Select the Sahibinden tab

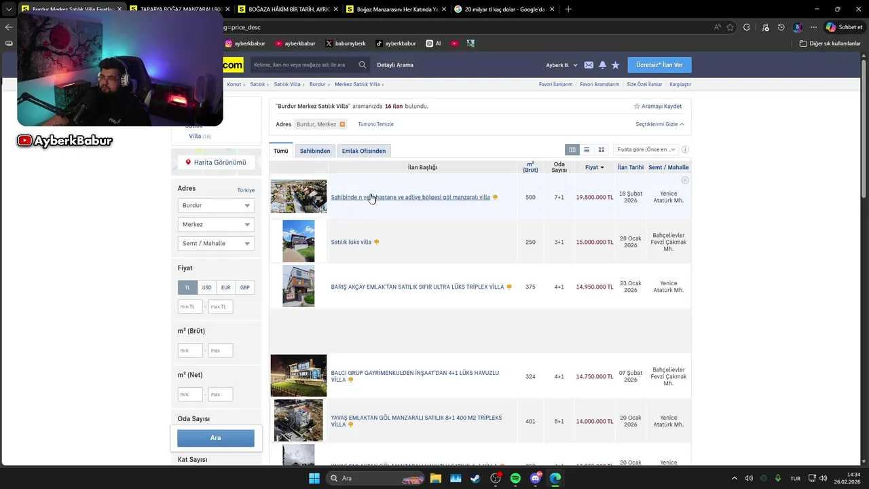[x=315, y=151]
